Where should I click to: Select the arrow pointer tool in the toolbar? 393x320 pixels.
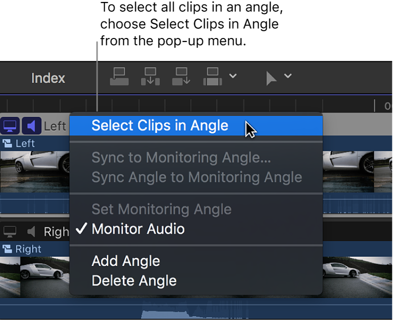[x=272, y=76]
